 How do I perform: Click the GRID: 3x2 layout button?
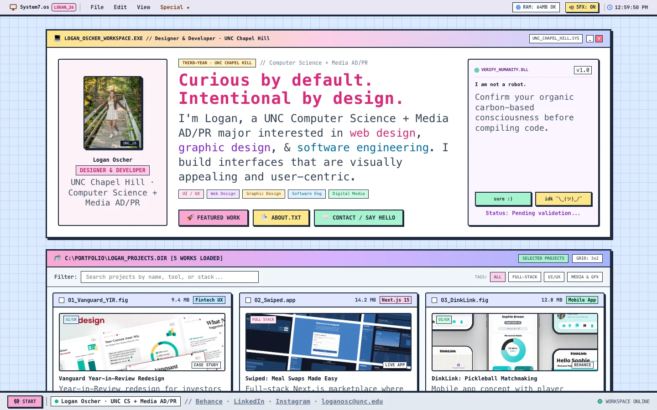tap(587, 258)
